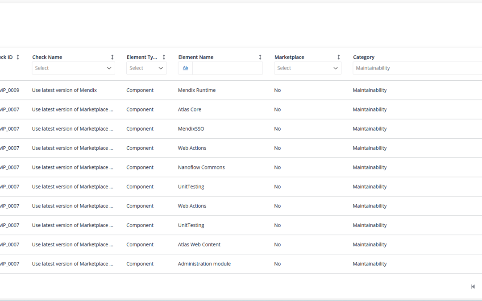Click 'Use latest version of Mendix' check
This screenshot has height=301, width=482.
pyautogui.click(x=64, y=90)
